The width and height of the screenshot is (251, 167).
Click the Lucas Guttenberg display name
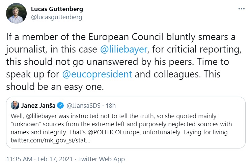(x=57, y=9)
